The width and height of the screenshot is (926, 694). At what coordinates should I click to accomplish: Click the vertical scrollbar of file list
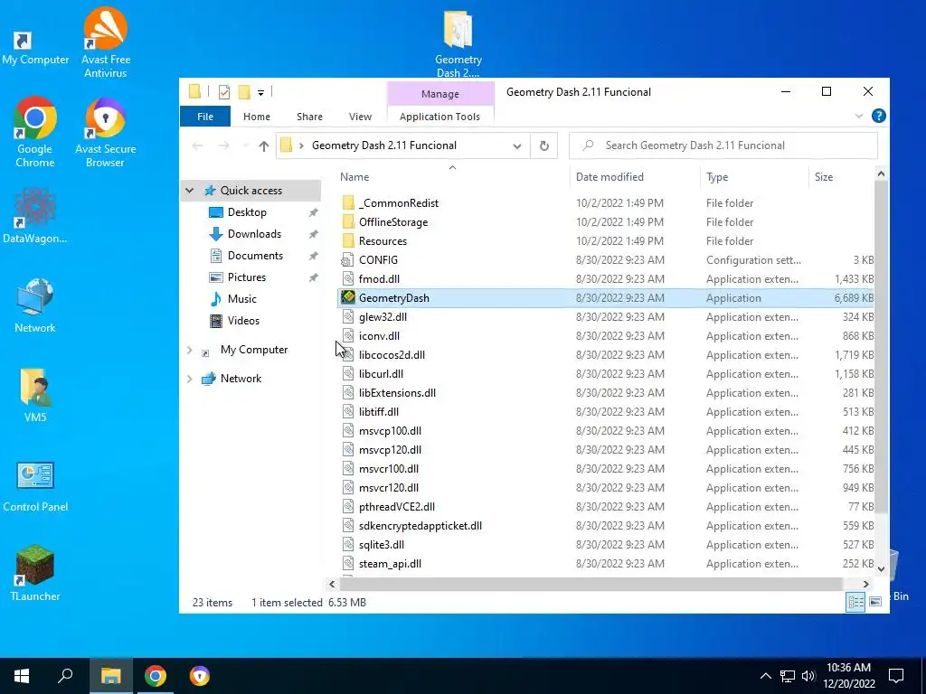tap(881, 348)
